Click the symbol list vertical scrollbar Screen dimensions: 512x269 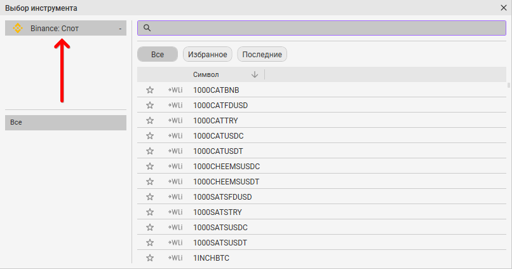[508, 85]
